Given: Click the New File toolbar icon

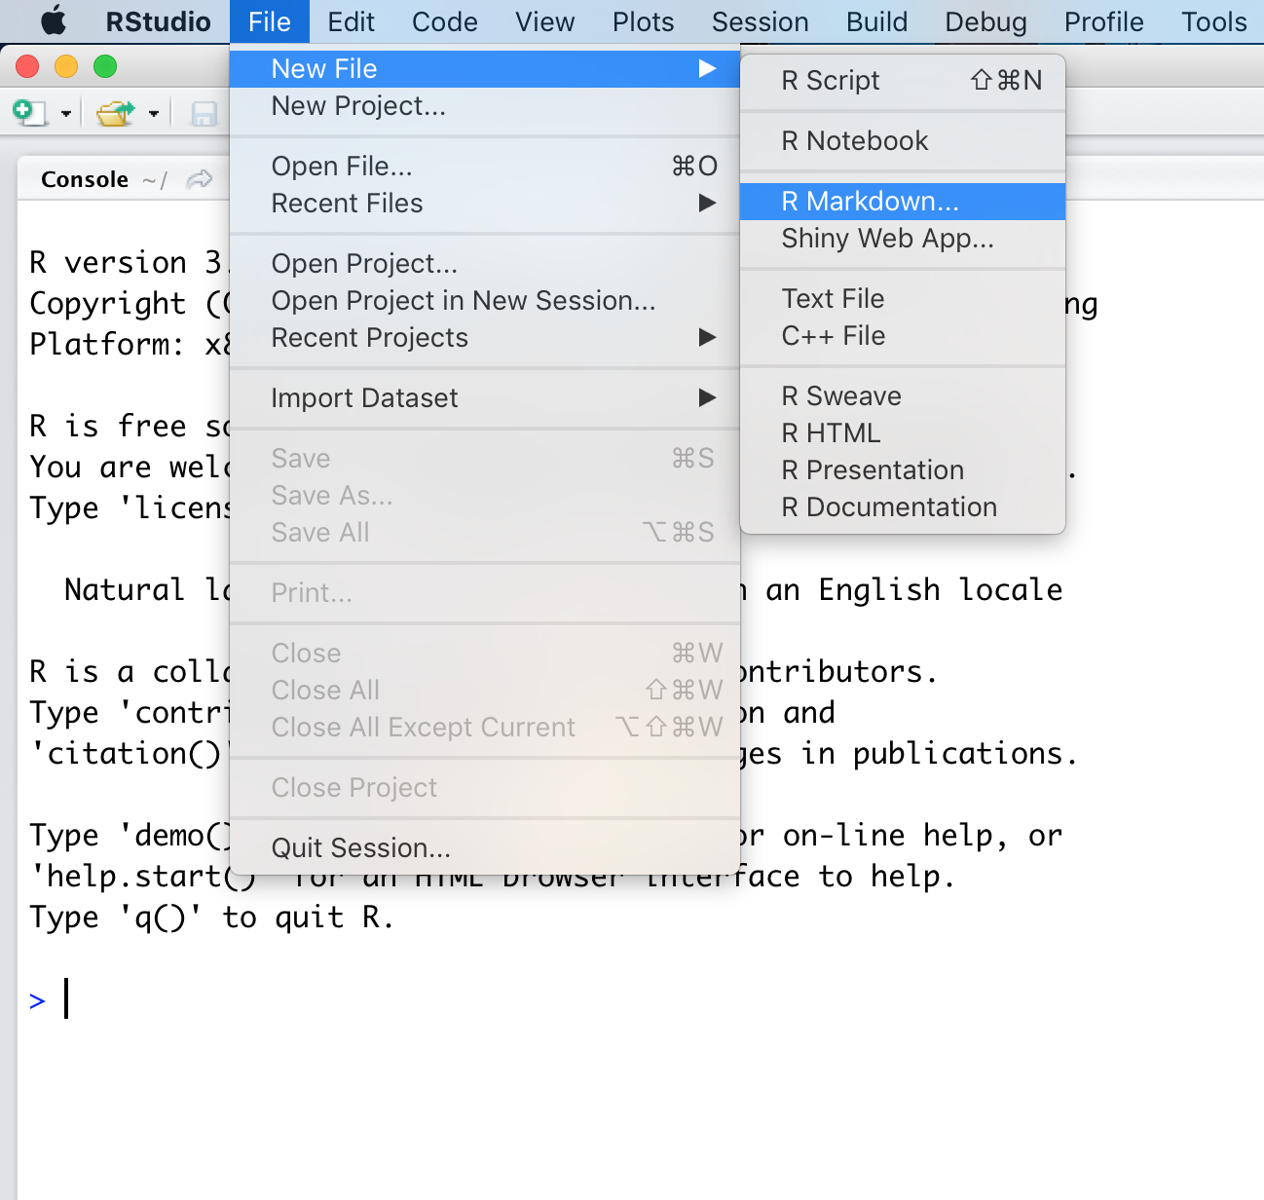Looking at the screenshot, I should [x=30, y=113].
